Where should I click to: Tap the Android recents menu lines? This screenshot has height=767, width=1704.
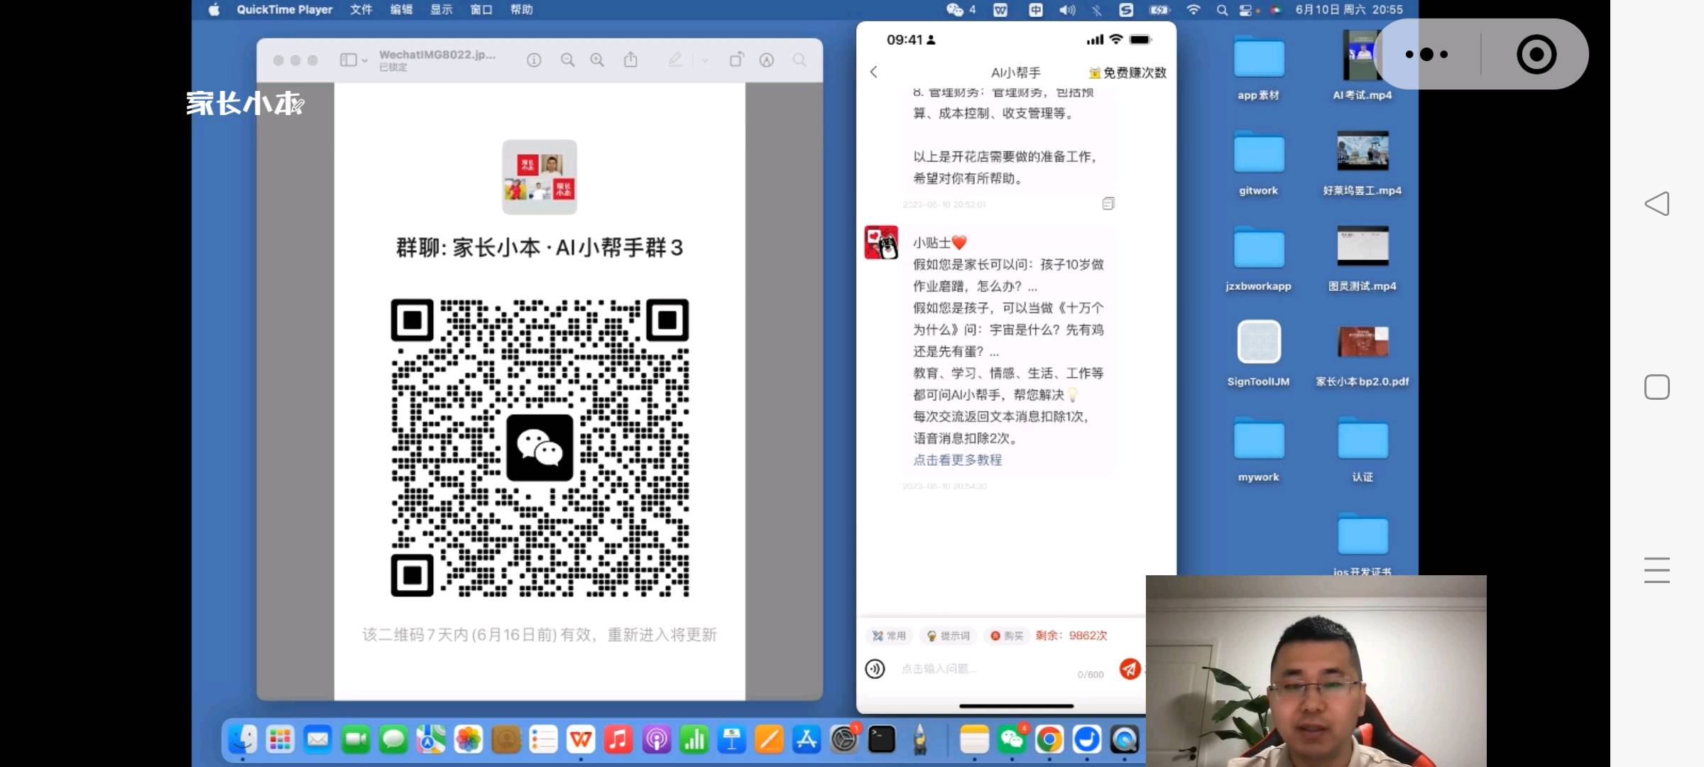(1657, 570)
